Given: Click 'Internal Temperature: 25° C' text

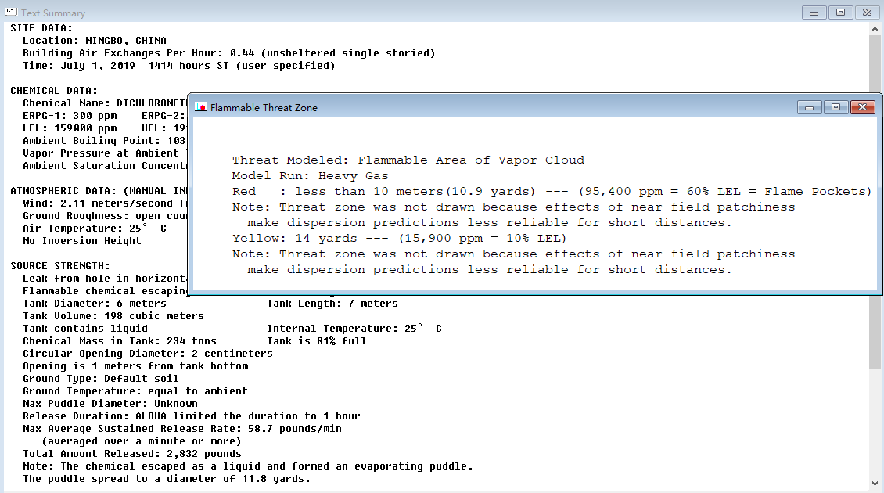Looking at the screenshot, I should click(354, 329).
